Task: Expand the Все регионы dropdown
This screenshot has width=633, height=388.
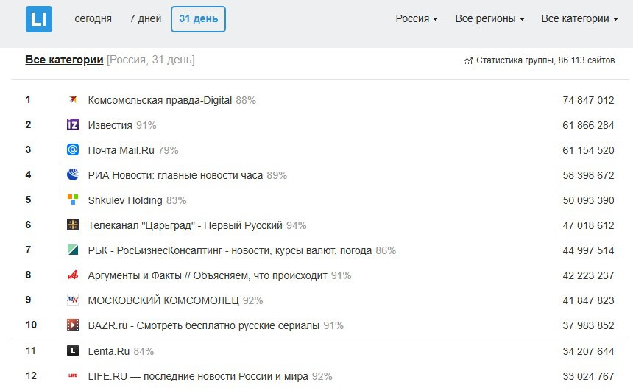Action: (489, 19)
